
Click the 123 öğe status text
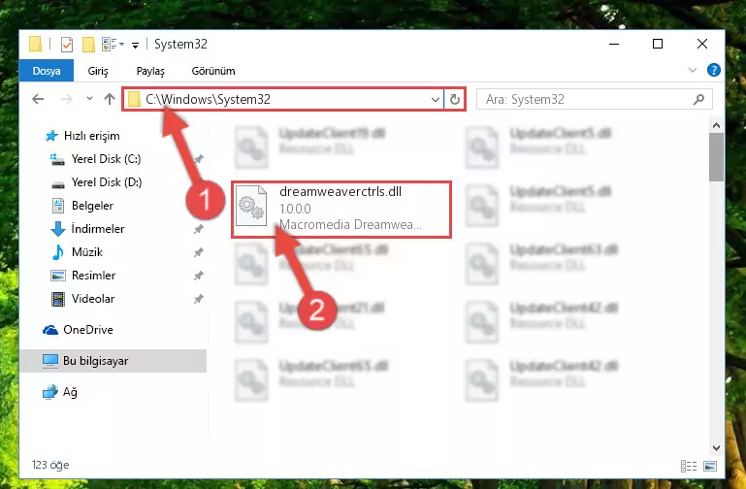50,465
